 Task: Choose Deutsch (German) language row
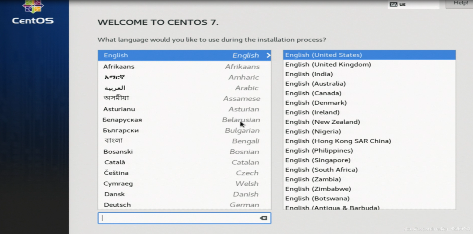(184, 204)
